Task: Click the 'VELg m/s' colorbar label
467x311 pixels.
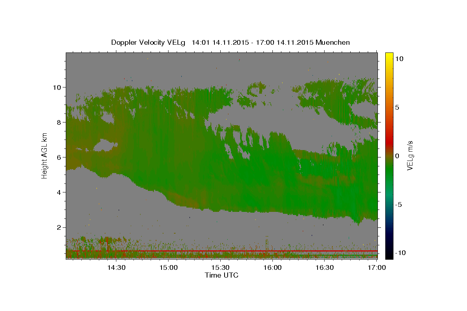Action: click(x=410, y=156)
